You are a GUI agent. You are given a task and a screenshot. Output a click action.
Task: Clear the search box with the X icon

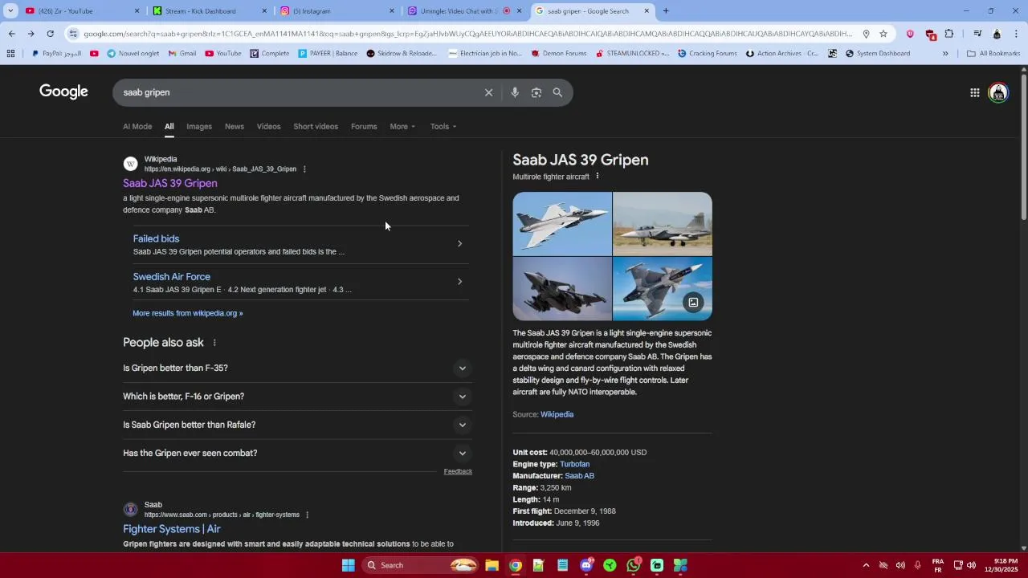[x=488, y=92]
